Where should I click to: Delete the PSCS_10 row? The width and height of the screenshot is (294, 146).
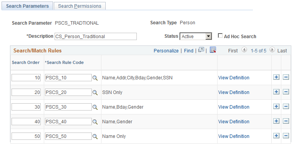[x=286, y=77]
